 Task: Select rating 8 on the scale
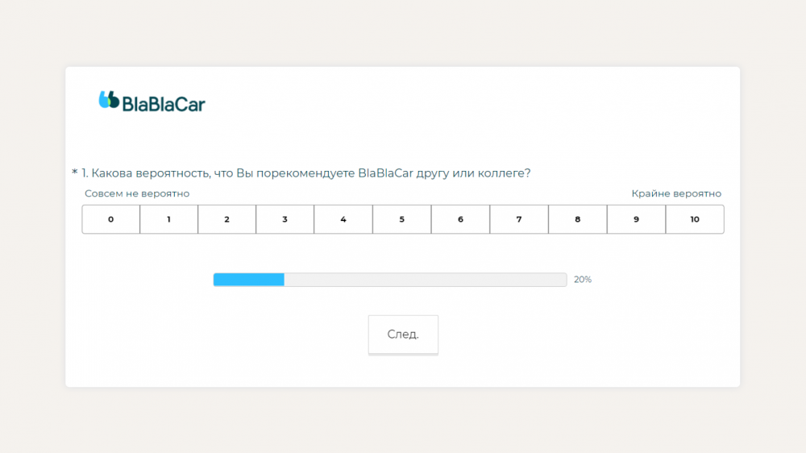coord(578,219)
